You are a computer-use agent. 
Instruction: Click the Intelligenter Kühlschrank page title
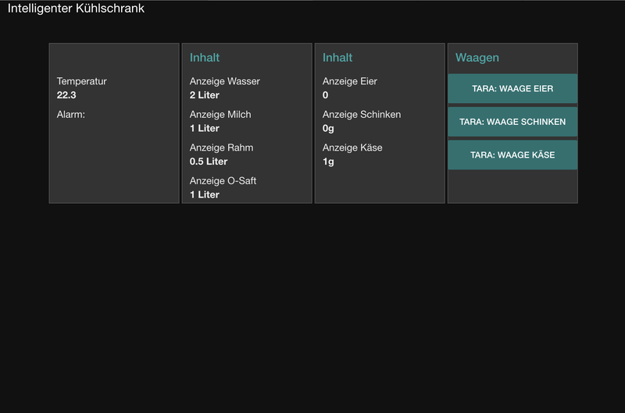(x=76, y=9)
